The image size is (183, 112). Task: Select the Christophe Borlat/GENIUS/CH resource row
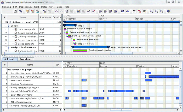(x=32, y=77)
